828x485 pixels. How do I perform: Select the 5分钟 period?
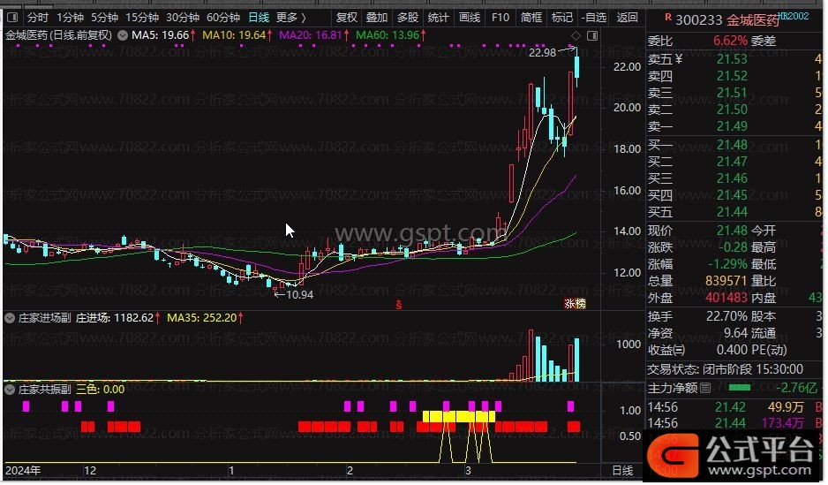pos(104,18)
